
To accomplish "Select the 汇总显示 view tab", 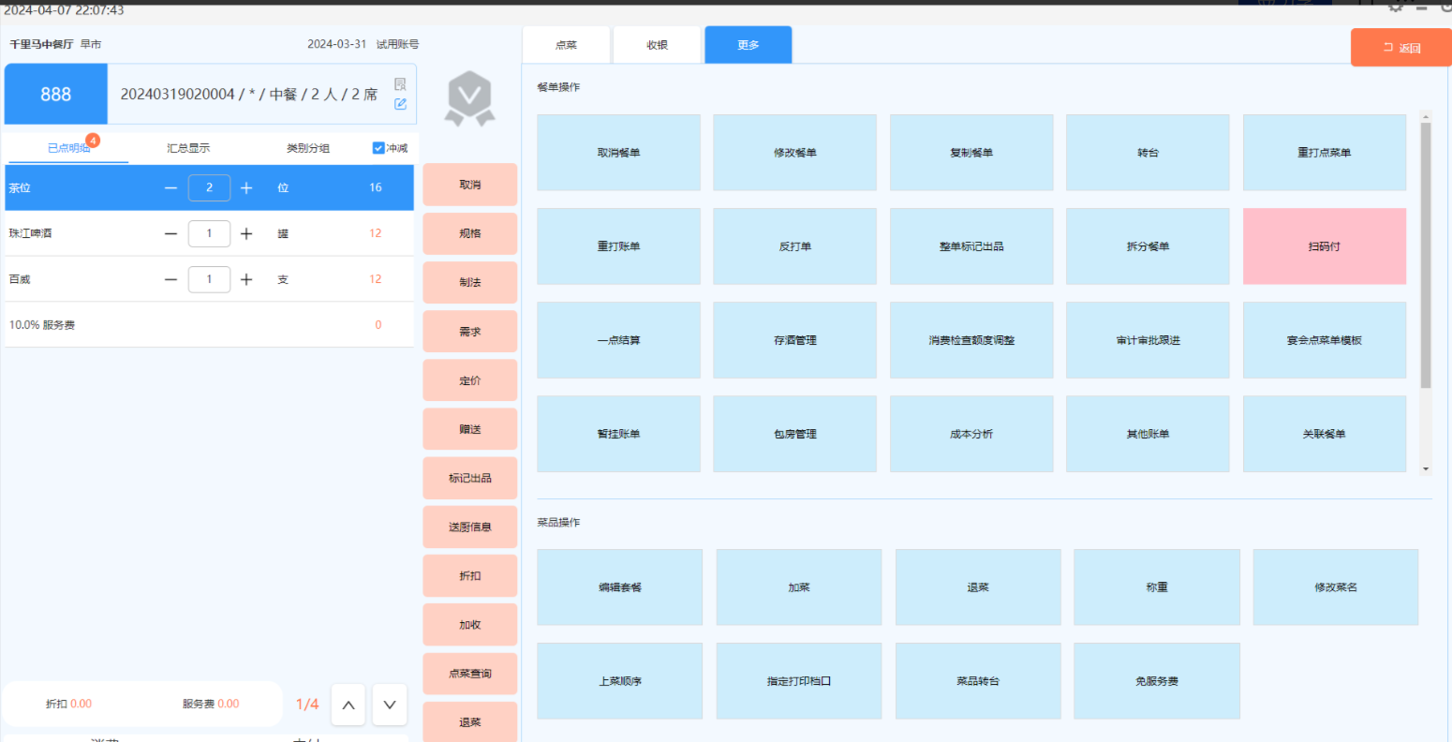I will pos(188,148).
